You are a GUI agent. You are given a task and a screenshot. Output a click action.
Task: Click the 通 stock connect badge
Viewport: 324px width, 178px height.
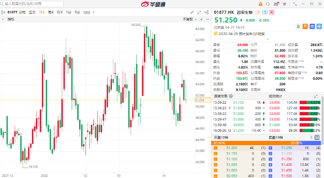click(x=265, y=13)
